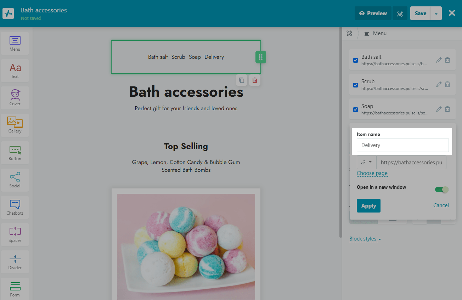This screenshot has width=462, height=300.
Task: Click the canvas vertical scrollbar
Action: click(x=341, y=132)
